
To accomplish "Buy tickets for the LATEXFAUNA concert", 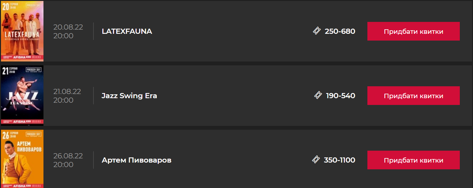I will tap(413, 31).
